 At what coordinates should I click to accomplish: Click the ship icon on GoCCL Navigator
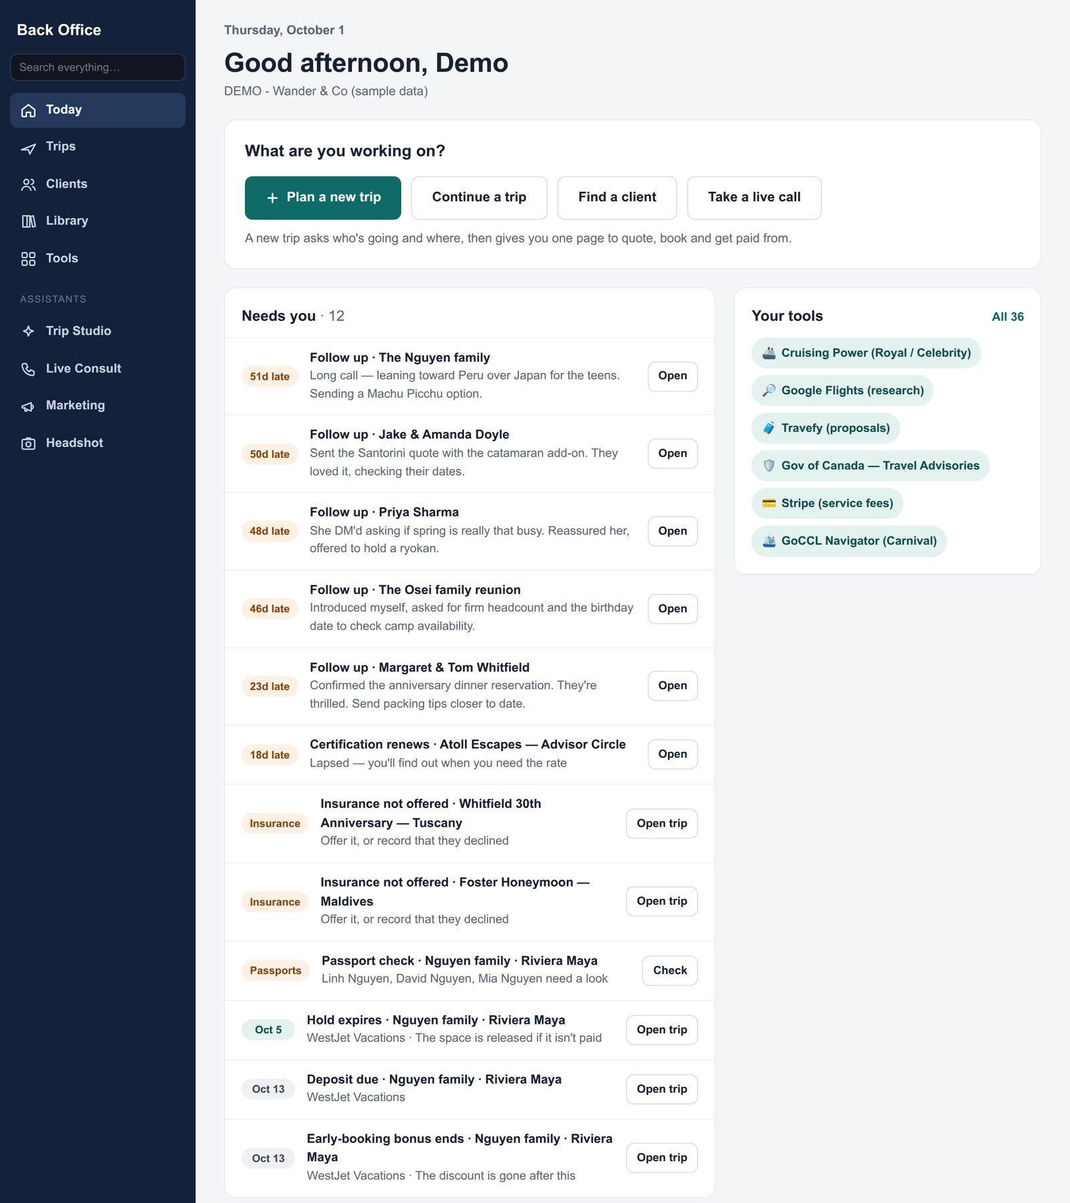point(769,541)
